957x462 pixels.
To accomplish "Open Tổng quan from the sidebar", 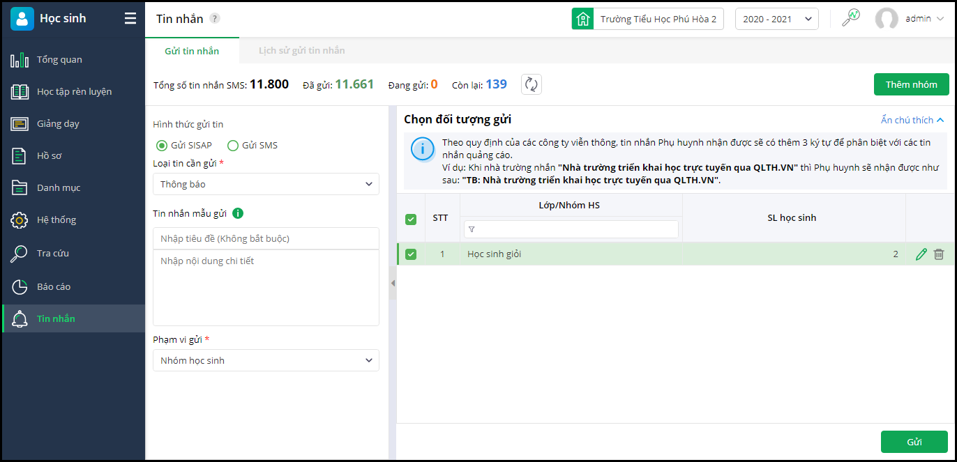I will click(x=73, y=59).
